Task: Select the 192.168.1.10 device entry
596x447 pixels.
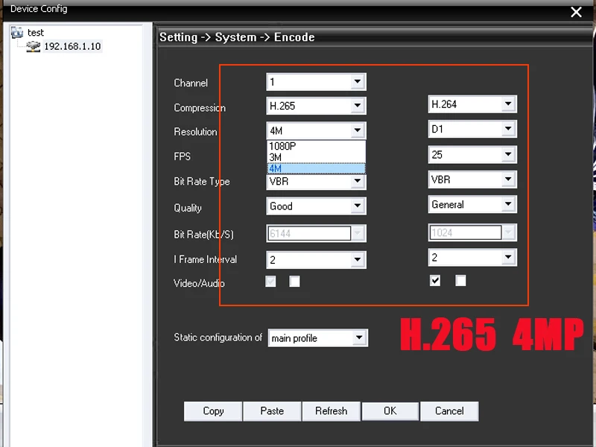Action: (x=72, y=46)
